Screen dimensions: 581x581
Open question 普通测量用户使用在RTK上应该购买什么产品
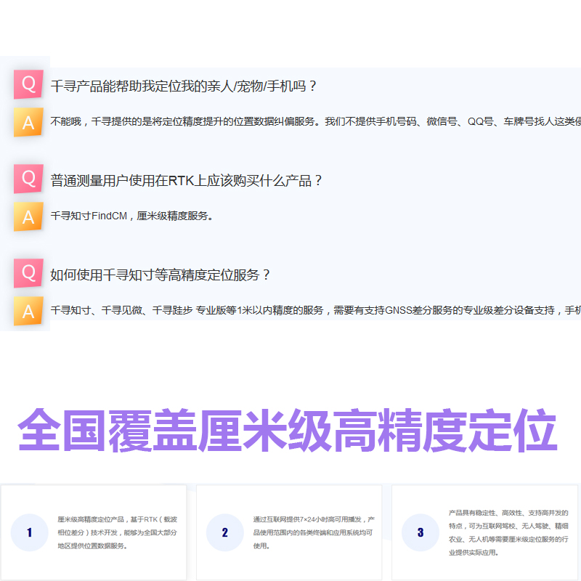187,180
